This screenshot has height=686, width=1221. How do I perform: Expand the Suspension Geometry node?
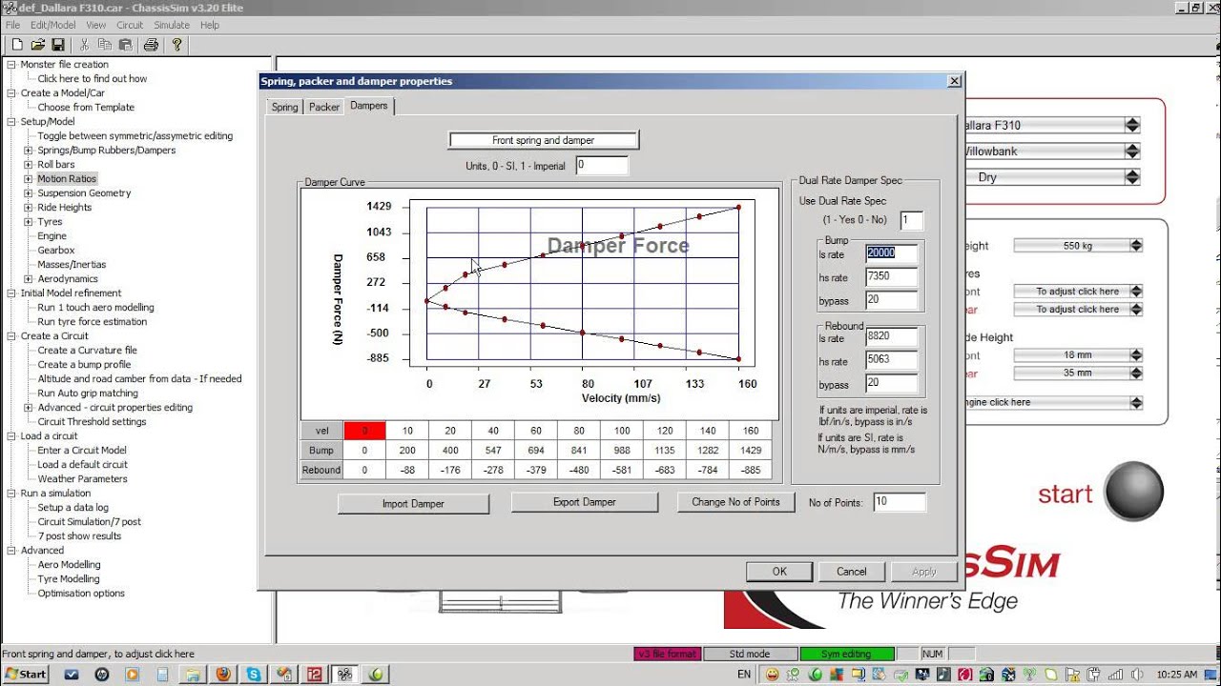tap(29, 193)
